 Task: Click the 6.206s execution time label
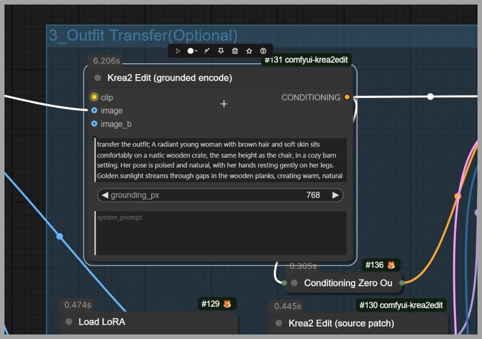(x=106, y=61)
